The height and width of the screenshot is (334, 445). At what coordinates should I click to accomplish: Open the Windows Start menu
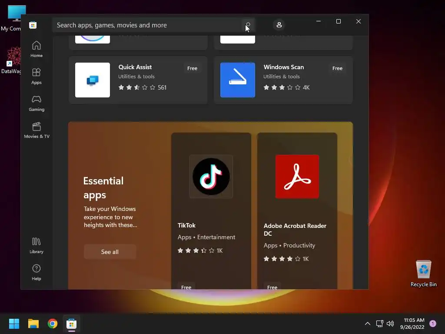pos(14,324)
